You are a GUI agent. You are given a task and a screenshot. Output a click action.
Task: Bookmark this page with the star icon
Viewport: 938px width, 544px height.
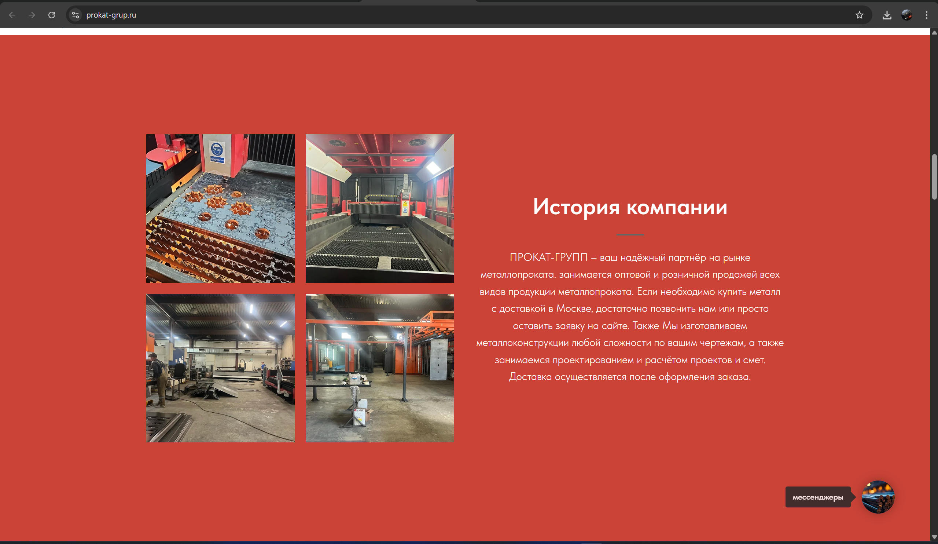(859, 15)
